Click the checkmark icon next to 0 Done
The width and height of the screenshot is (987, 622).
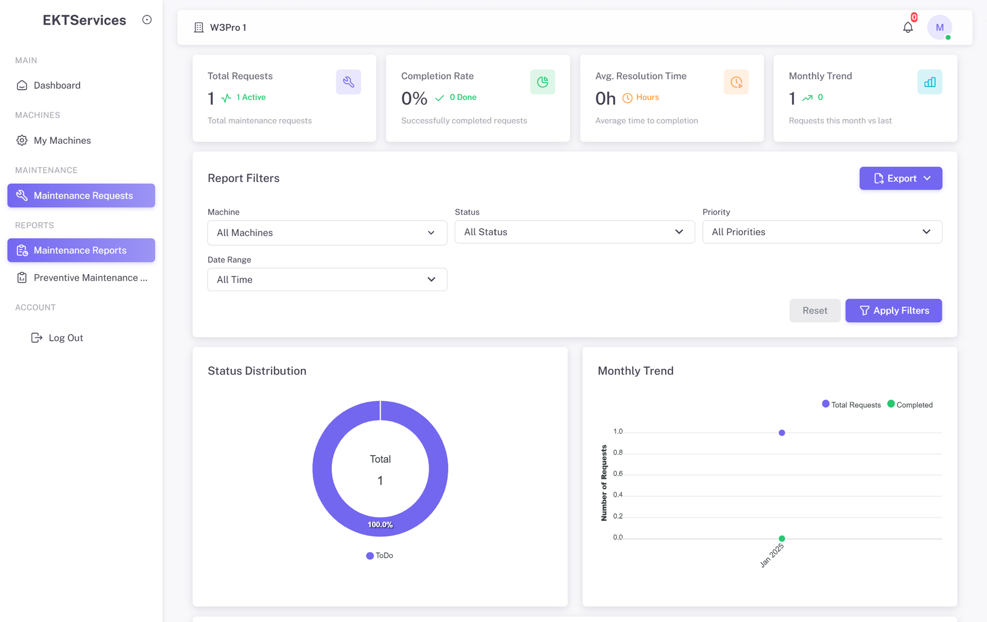click(440, 97)
